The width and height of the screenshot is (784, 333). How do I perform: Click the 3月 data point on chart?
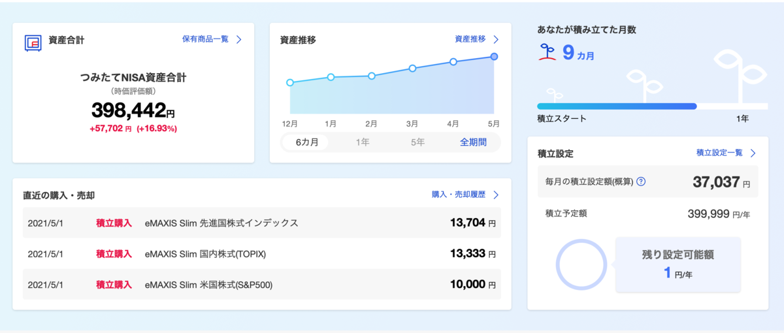click(x=412, y=68)
